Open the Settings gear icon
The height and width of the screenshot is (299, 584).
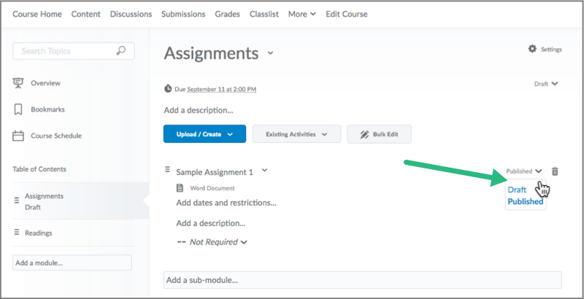(x=532, y=49)
